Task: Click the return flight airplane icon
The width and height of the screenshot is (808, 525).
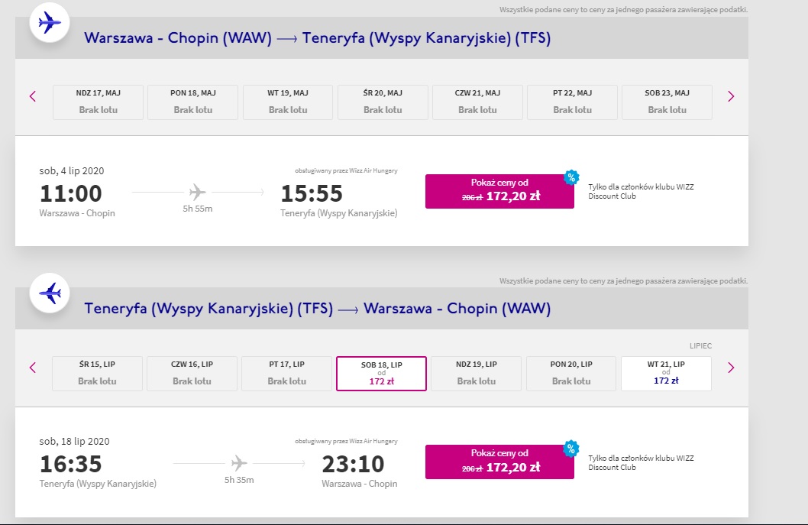Action: [x=50, y=293]
